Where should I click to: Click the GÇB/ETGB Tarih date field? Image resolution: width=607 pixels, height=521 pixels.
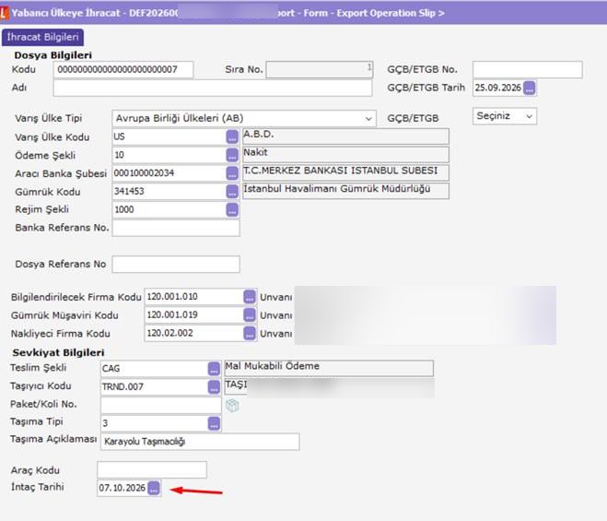click(x=497, y=88)
